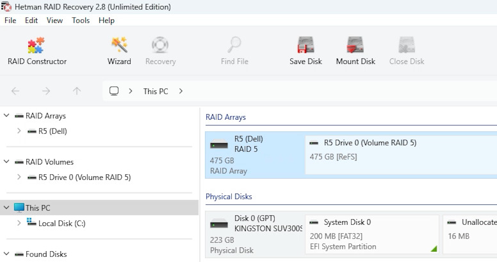Select Found Disks in the tree
The width and height of the screenshot is (497, 262).
(x=46, y=254)
